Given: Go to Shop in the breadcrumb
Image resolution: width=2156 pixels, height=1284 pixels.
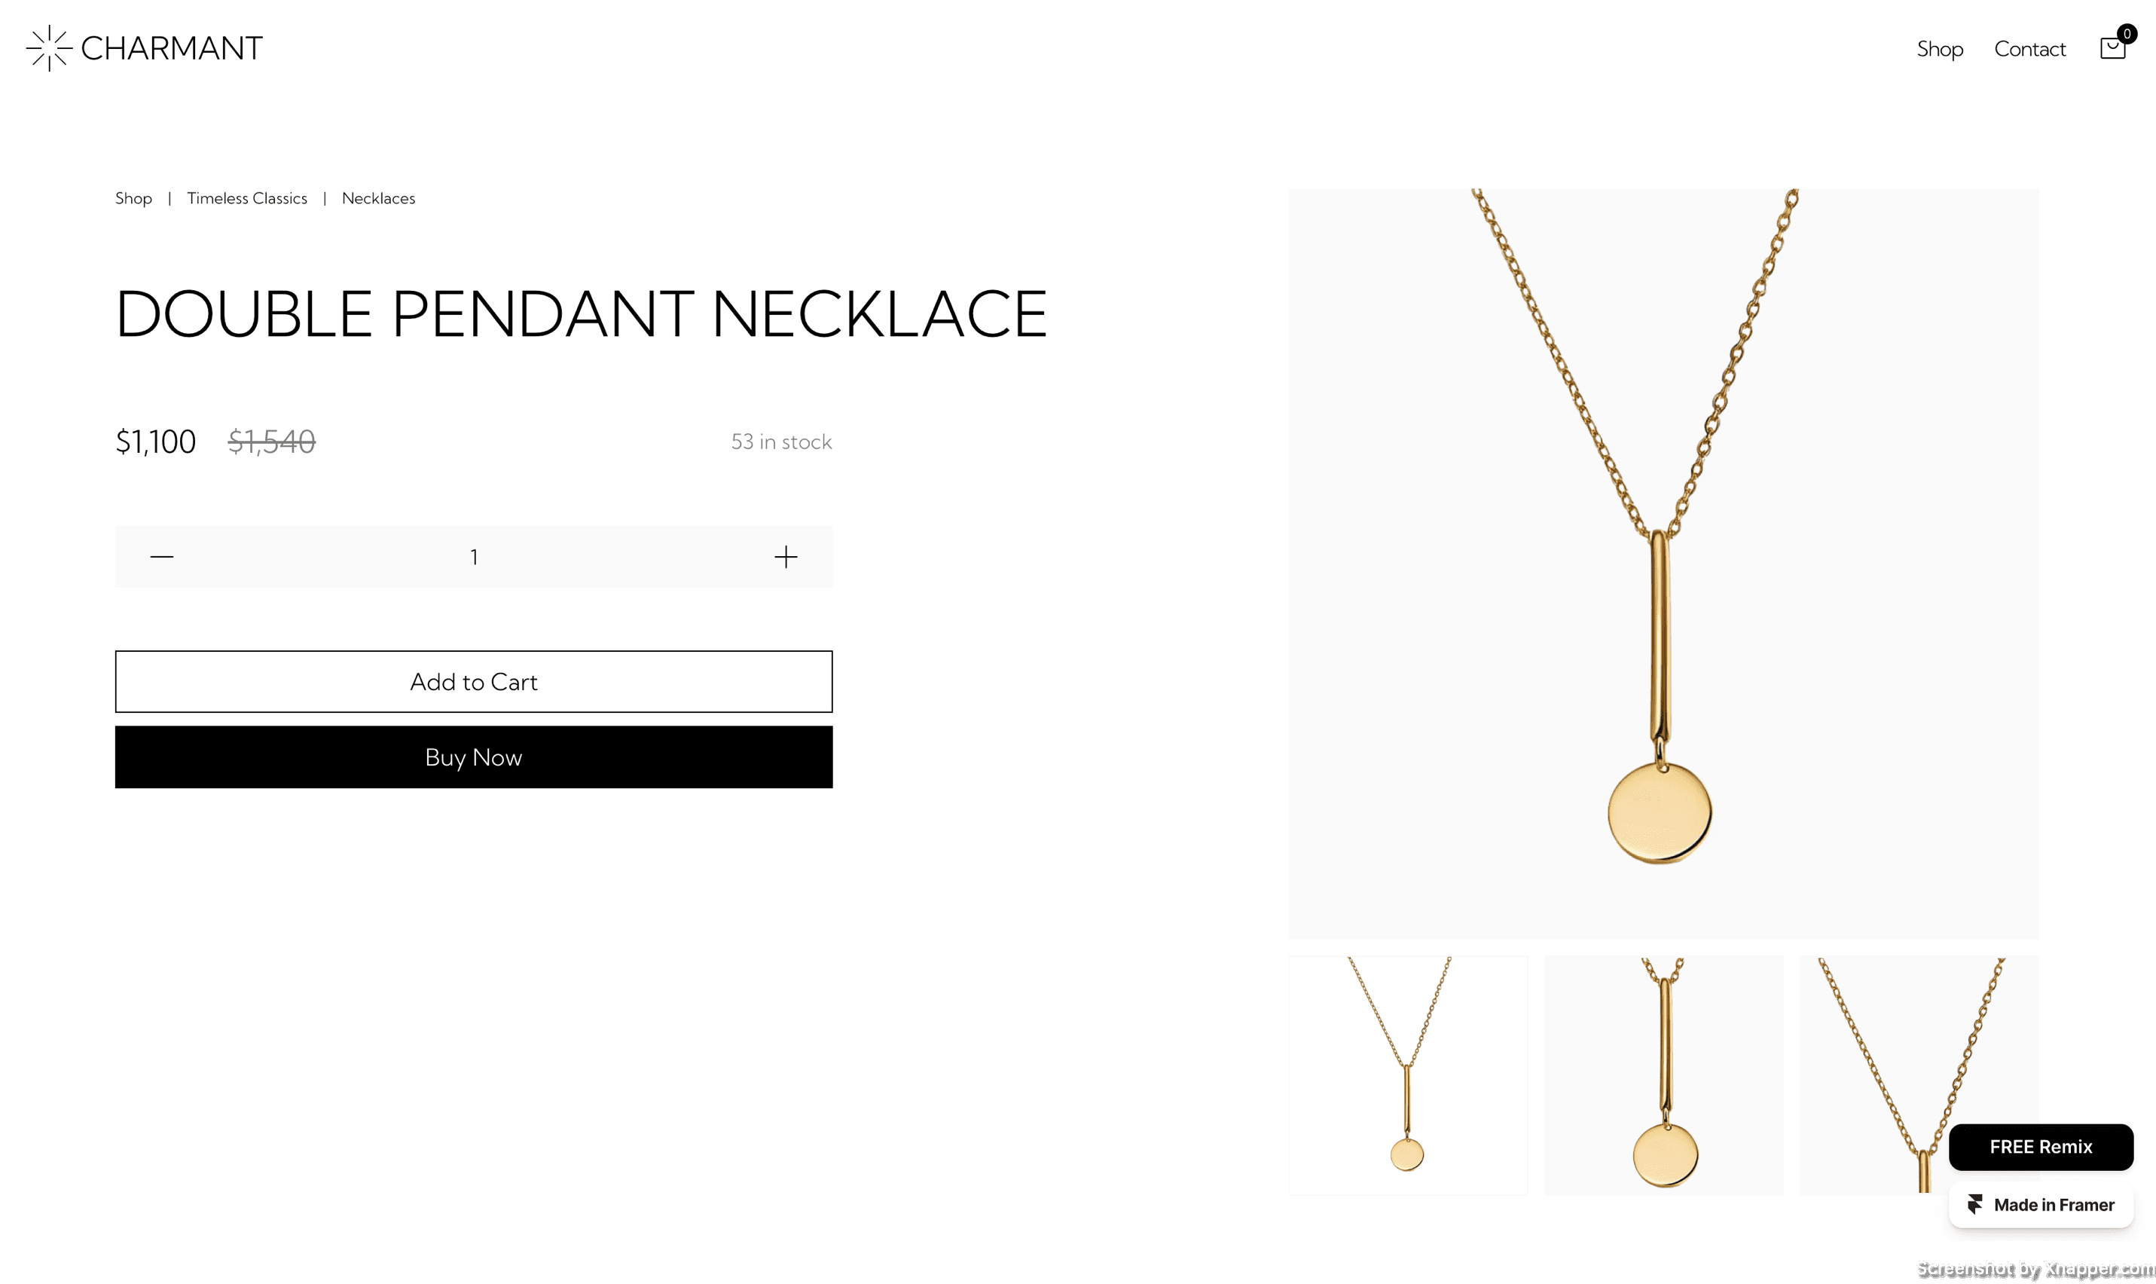Looking at the screenshot, I should [x=133, y=198].
